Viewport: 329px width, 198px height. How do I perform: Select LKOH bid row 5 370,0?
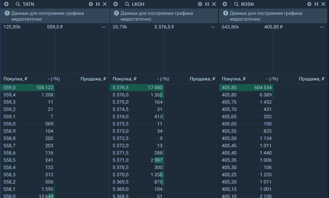[x=137, y=175]
